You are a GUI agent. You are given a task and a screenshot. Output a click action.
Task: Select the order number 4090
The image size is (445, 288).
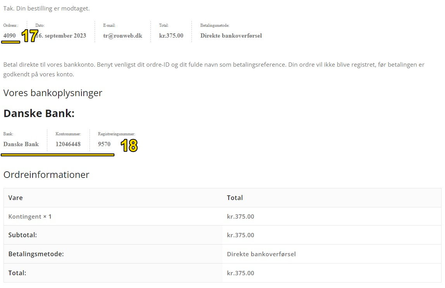9,36
